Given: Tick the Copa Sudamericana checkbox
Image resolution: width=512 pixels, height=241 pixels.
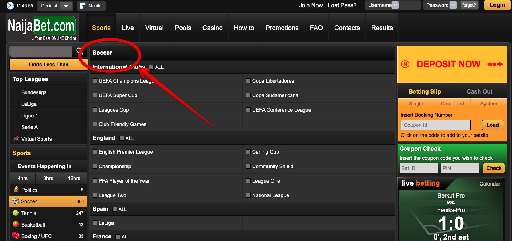Looking at the screenshot, I should [x=248, y=95].
